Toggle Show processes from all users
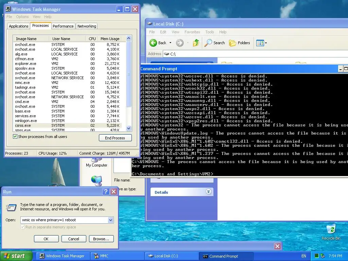348x261 pixels. coord(15,137)
